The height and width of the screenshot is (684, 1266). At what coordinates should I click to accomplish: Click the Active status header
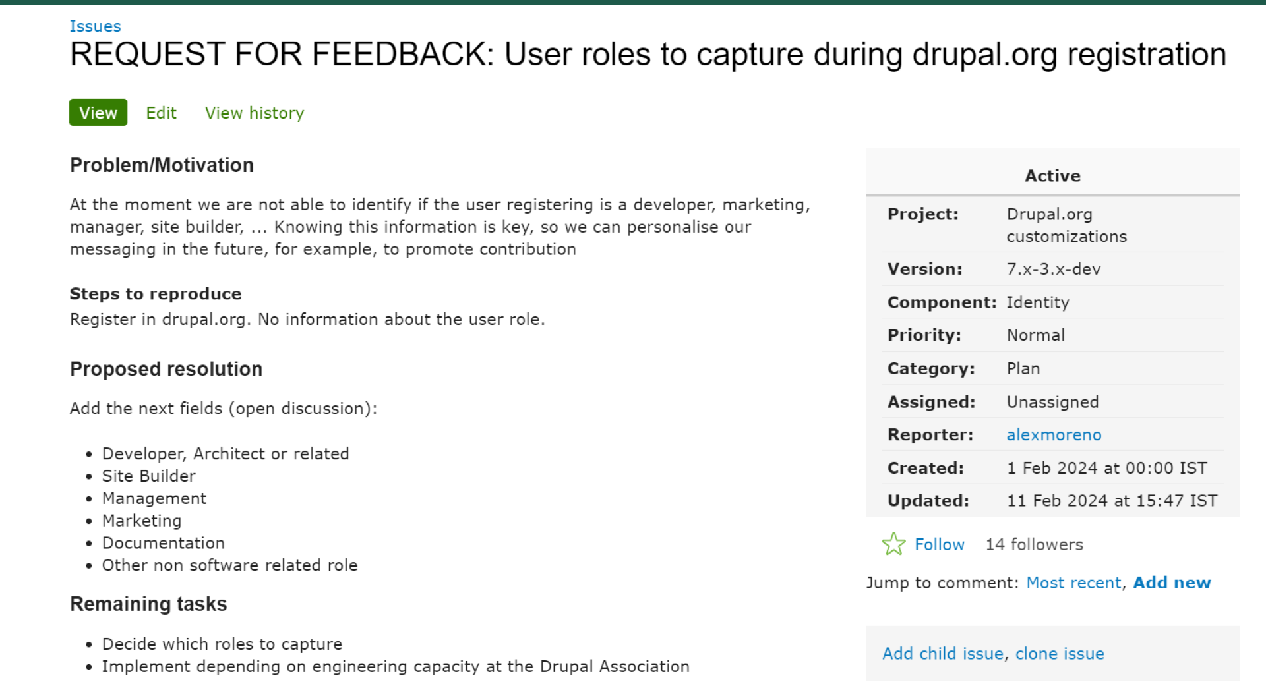pos(1052,175)
